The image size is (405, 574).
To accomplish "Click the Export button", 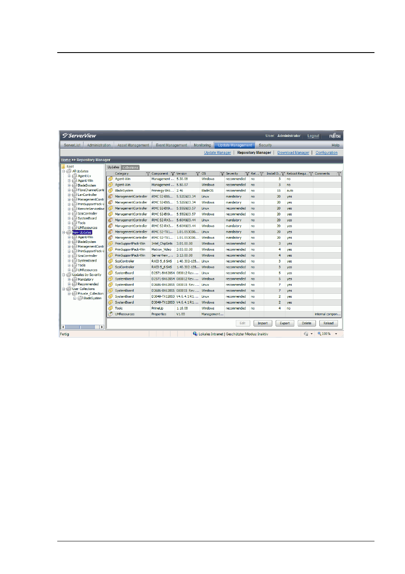I will (285, 323).
